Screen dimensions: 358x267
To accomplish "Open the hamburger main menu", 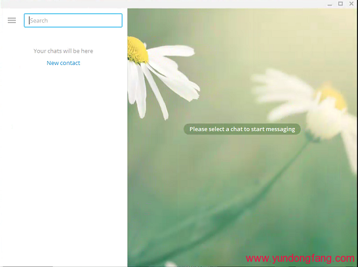I will [x=12, y=20].
